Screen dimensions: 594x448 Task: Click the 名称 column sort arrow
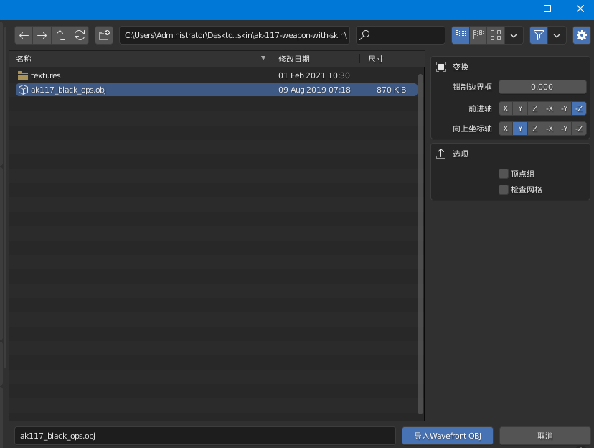264,59
